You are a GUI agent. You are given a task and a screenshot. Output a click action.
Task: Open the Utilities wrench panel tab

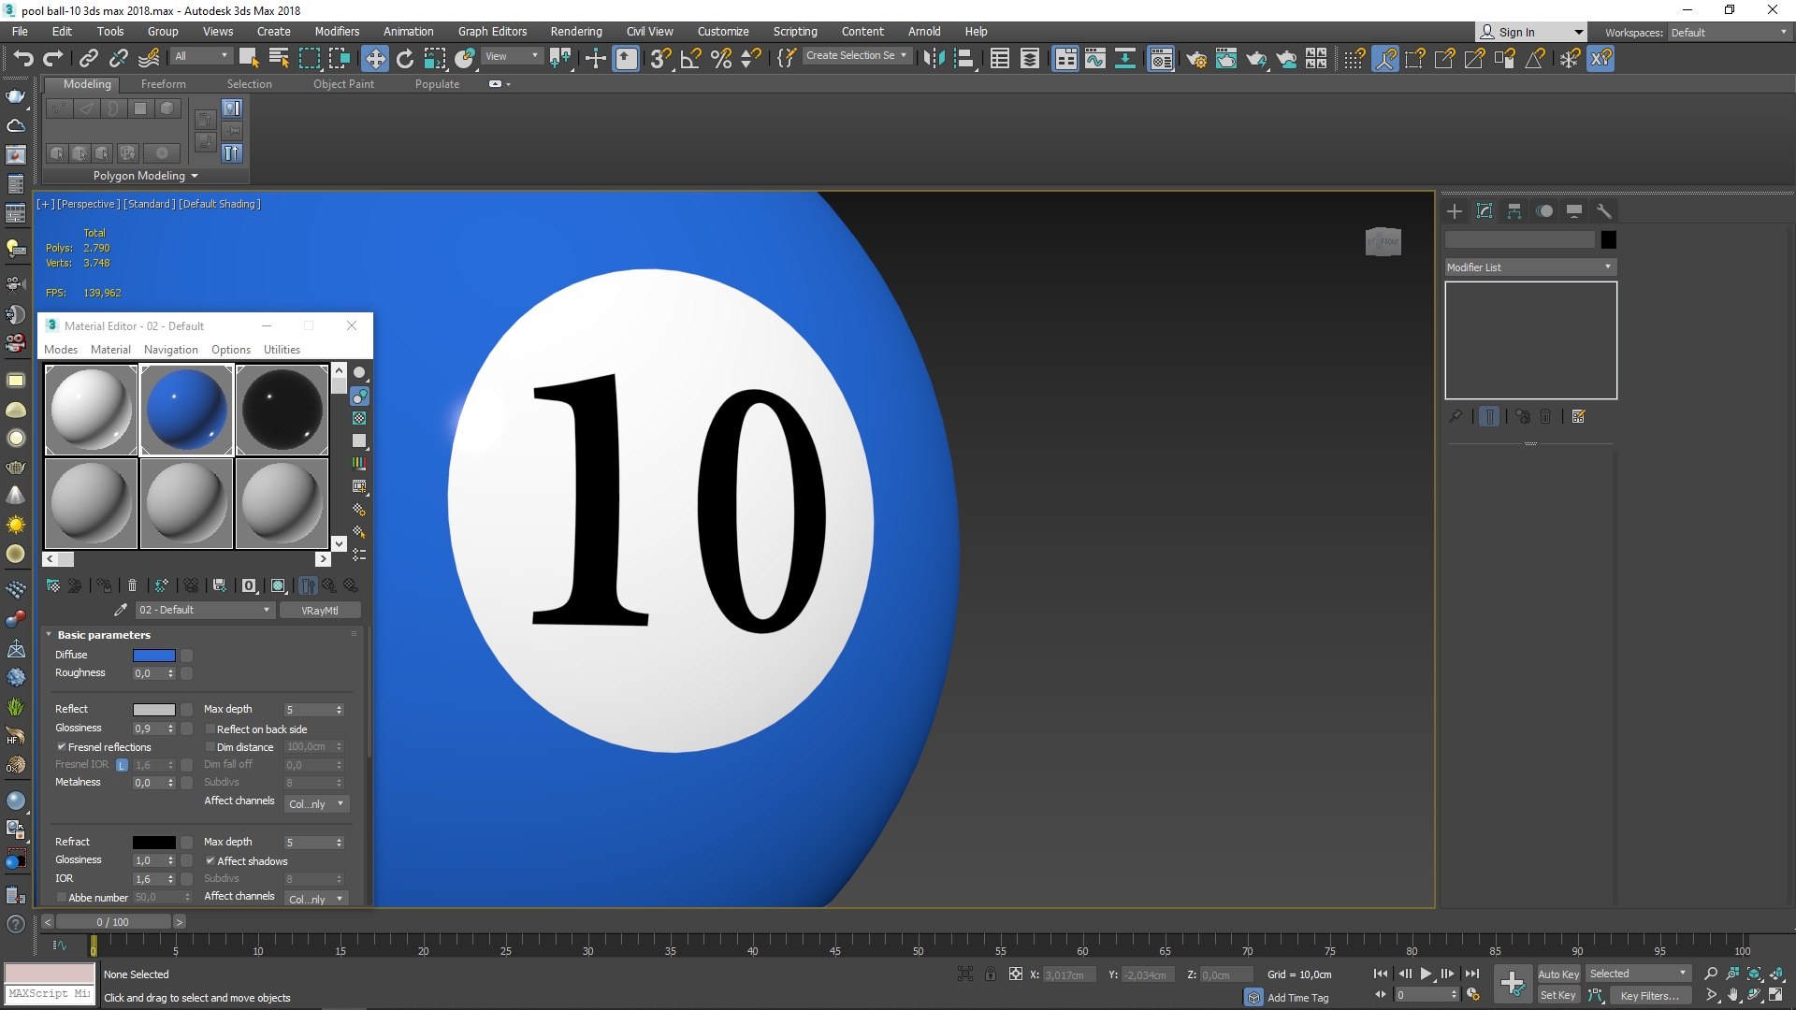(1604, 211)
